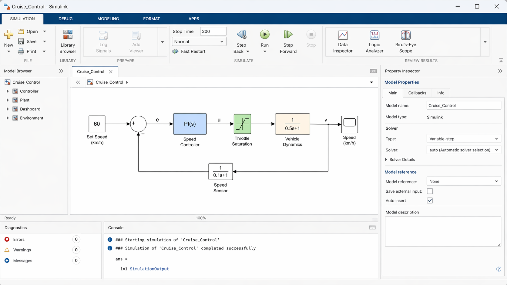Click the New model icon
Image resolution: width=507 pixels, height=285 pixels.
pos(8,34)
